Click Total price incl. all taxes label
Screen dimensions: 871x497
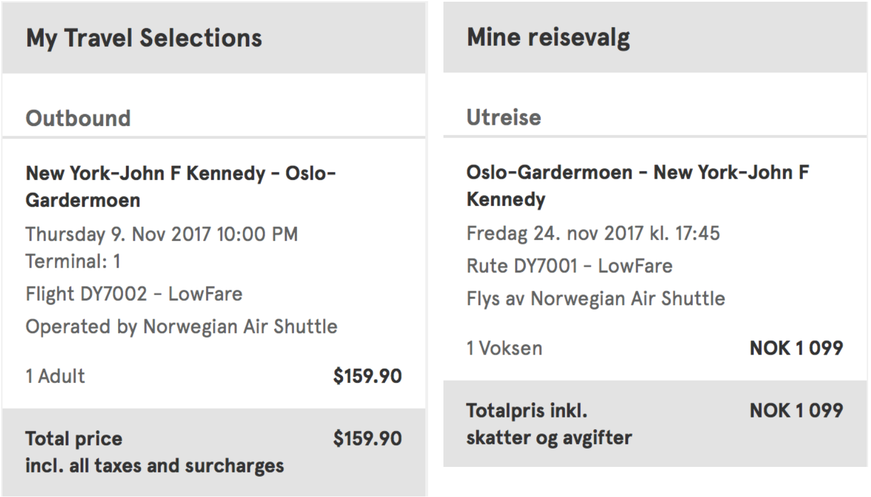point(154,452)
